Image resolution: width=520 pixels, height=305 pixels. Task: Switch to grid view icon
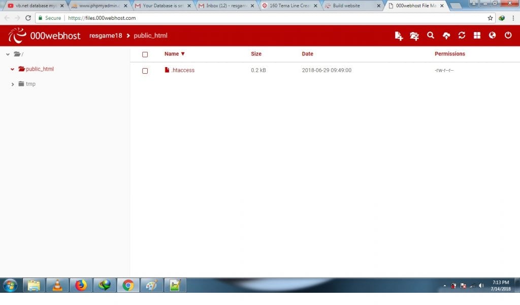point(477,35)
